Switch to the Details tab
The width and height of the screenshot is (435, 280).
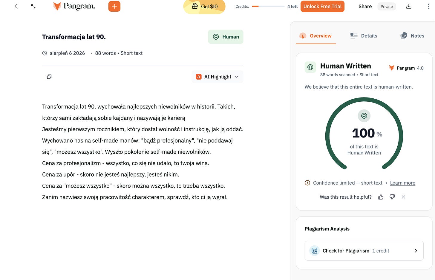[364, 36]
